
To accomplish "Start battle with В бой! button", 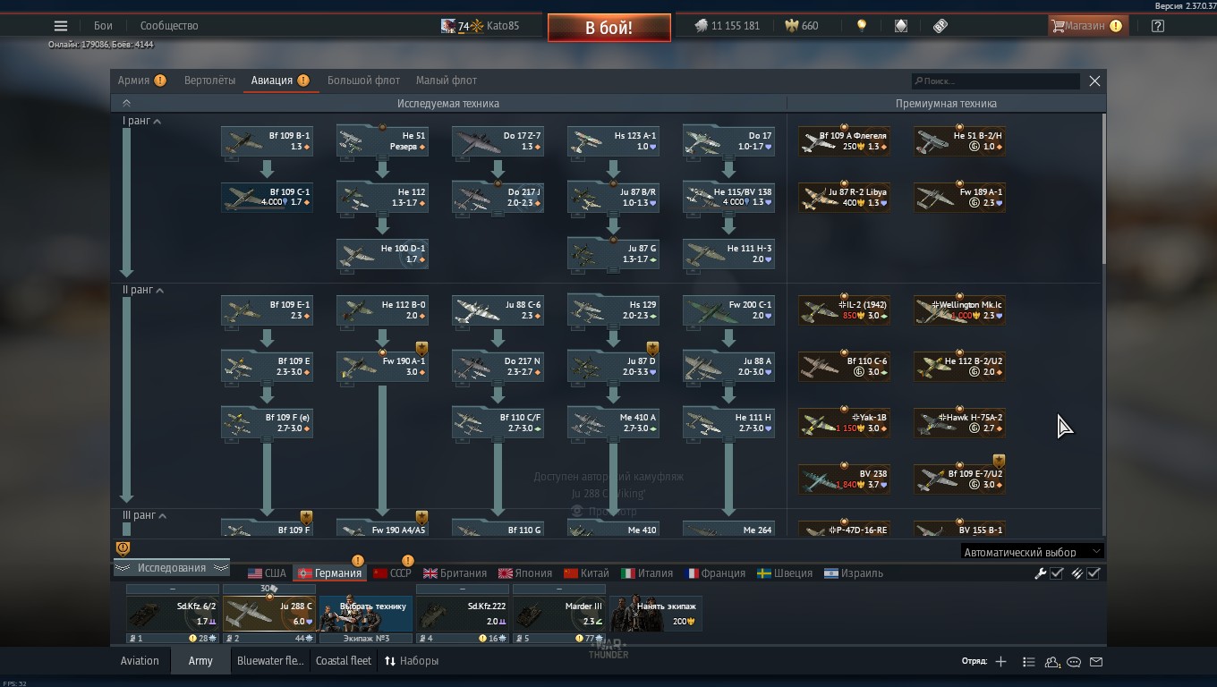I will [x=609, y=28].
